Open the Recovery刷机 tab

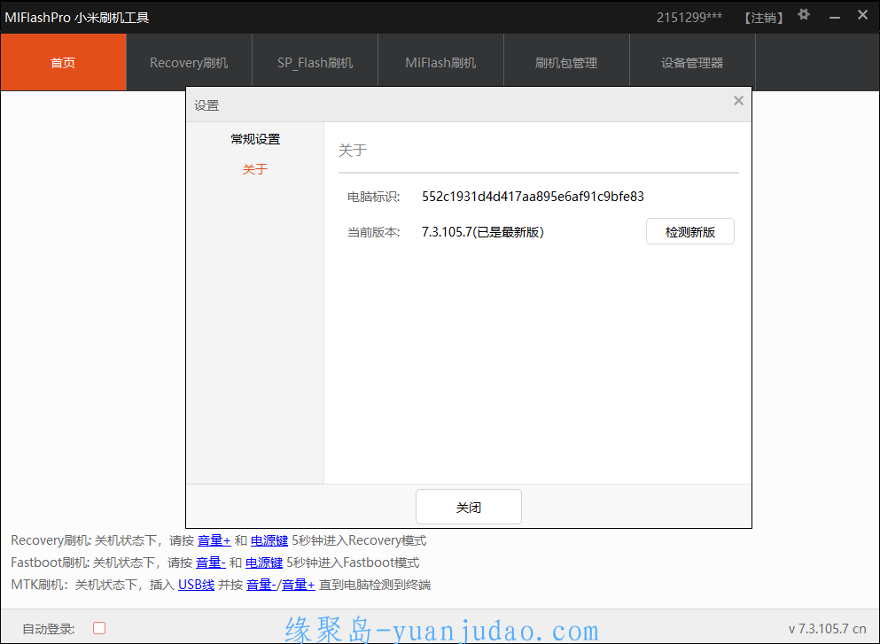(189, 62)
